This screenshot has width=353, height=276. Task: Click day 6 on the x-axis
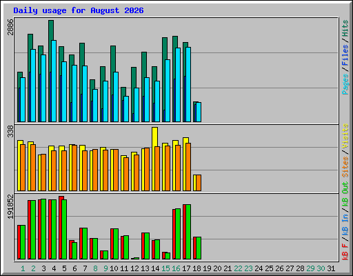pyautogui.click(x=74, y=268)
